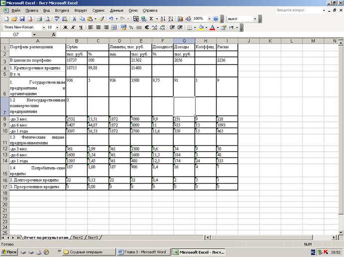Center cell text horizontally
This screenshot has width=344, height=257.
tap(98, 27)
